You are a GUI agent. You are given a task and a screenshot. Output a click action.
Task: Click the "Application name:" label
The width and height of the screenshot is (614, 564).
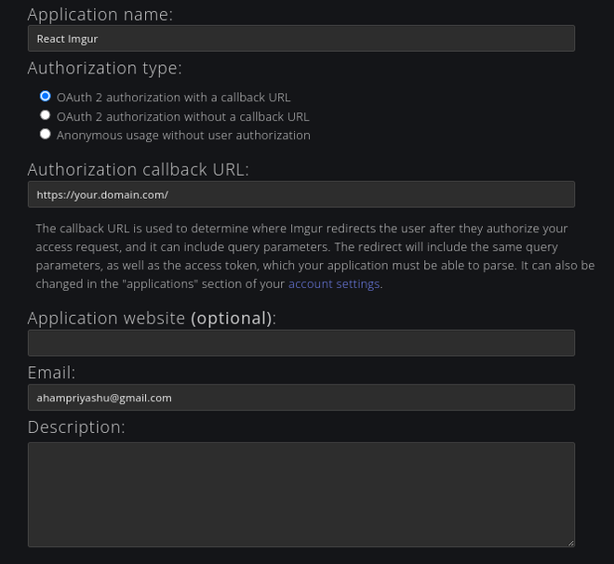click(100, 15)
